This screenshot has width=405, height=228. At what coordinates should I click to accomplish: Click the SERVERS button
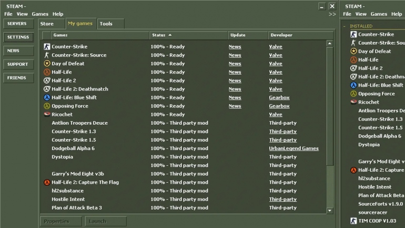[18, 24]
